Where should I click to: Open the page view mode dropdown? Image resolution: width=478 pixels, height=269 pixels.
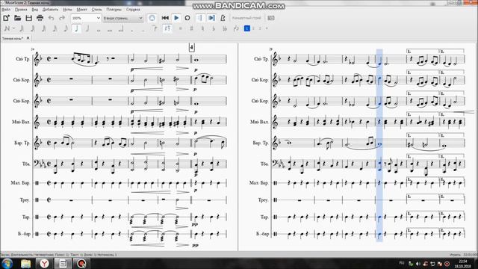pyautogui.click(x=122, y=18)
